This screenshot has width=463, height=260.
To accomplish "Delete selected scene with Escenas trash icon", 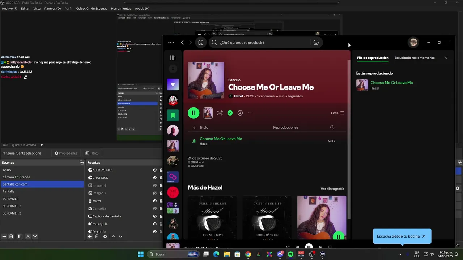I will click(11, 237).
